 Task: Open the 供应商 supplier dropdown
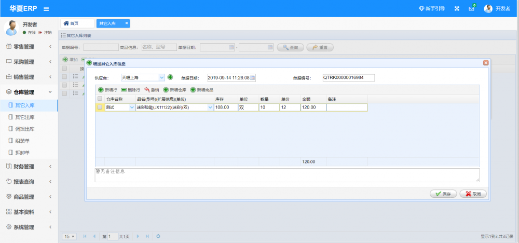(161, 77)
